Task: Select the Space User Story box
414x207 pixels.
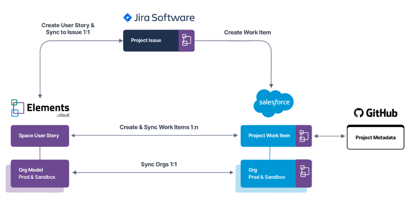Action: (x=40, y=136)
